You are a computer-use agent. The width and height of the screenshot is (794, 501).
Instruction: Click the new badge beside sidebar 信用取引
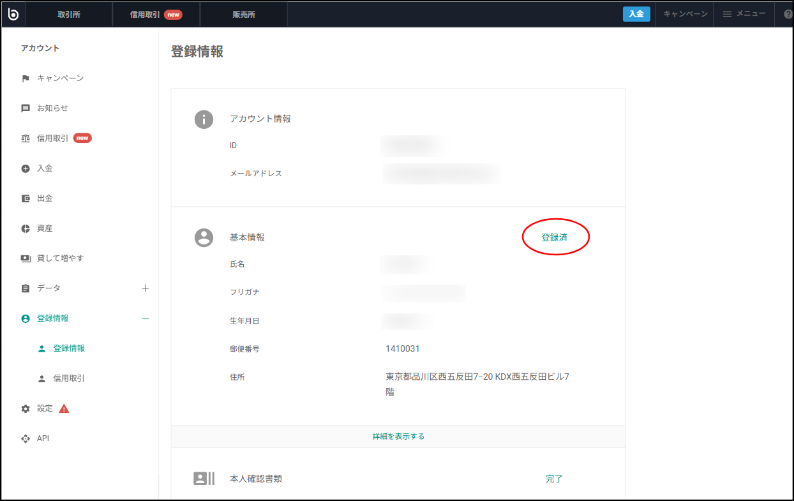(82, 138)
